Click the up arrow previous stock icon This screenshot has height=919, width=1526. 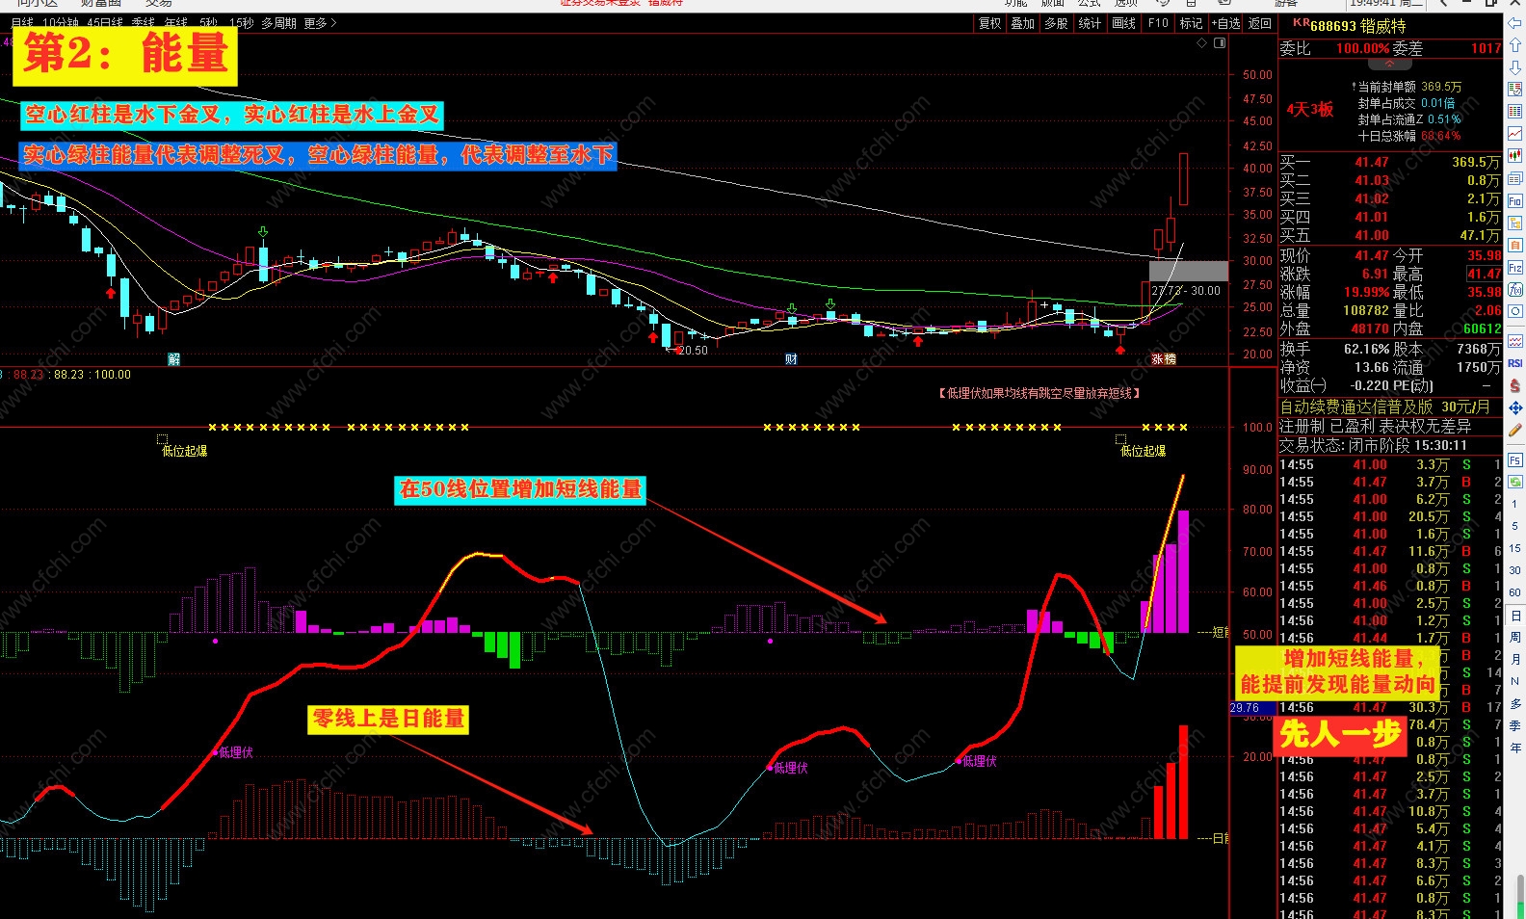click(1514, 45)
